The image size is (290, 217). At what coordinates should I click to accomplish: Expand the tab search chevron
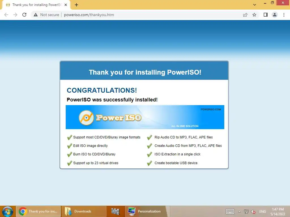[255, 5]
